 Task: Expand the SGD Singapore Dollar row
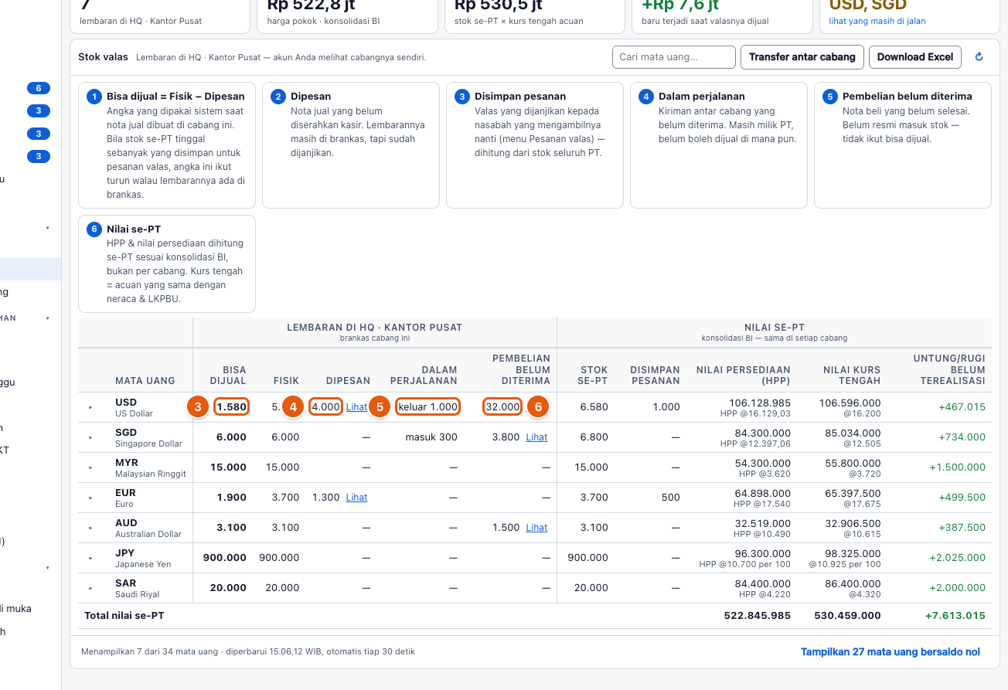(90, 437)
